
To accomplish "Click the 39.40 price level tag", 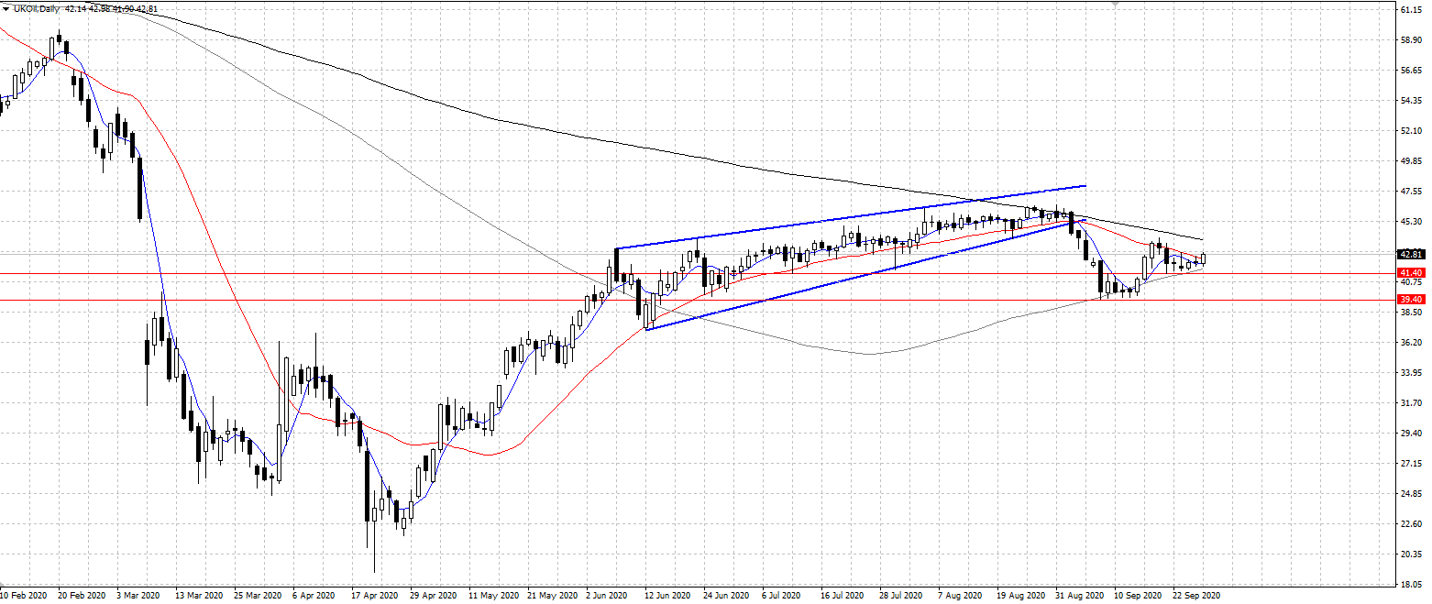I will pos(1411,300).
